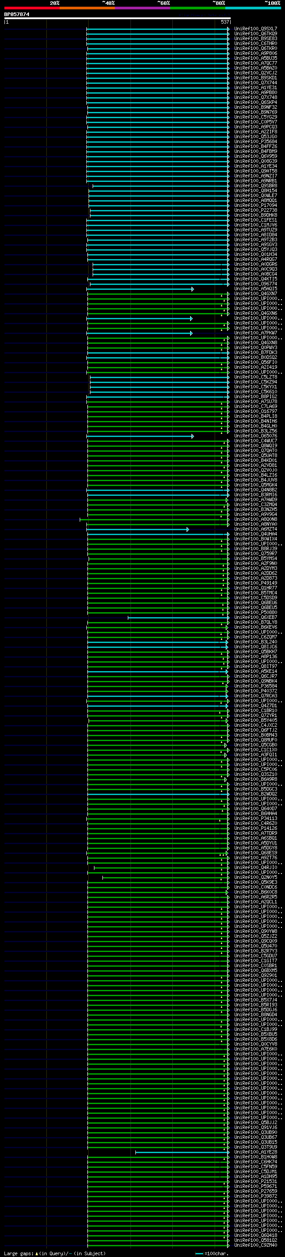Select the UniRef100_A9TUZ9 label

point(256,230)
